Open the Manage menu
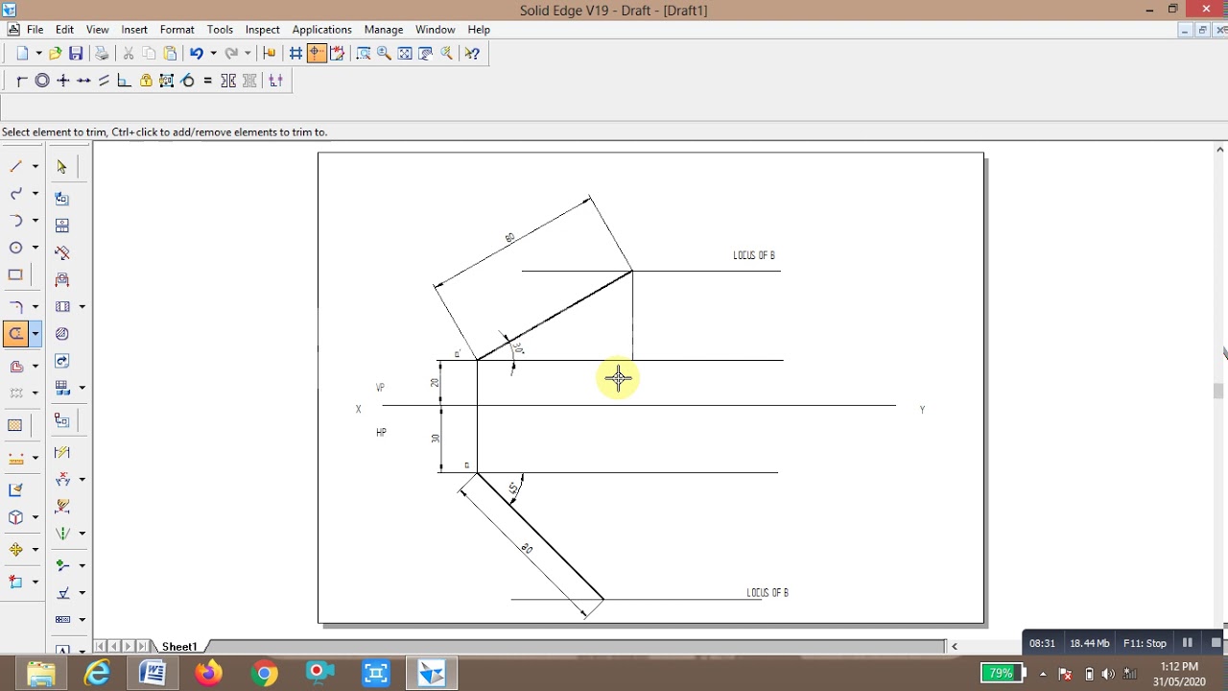 click(x=384, y=30)
